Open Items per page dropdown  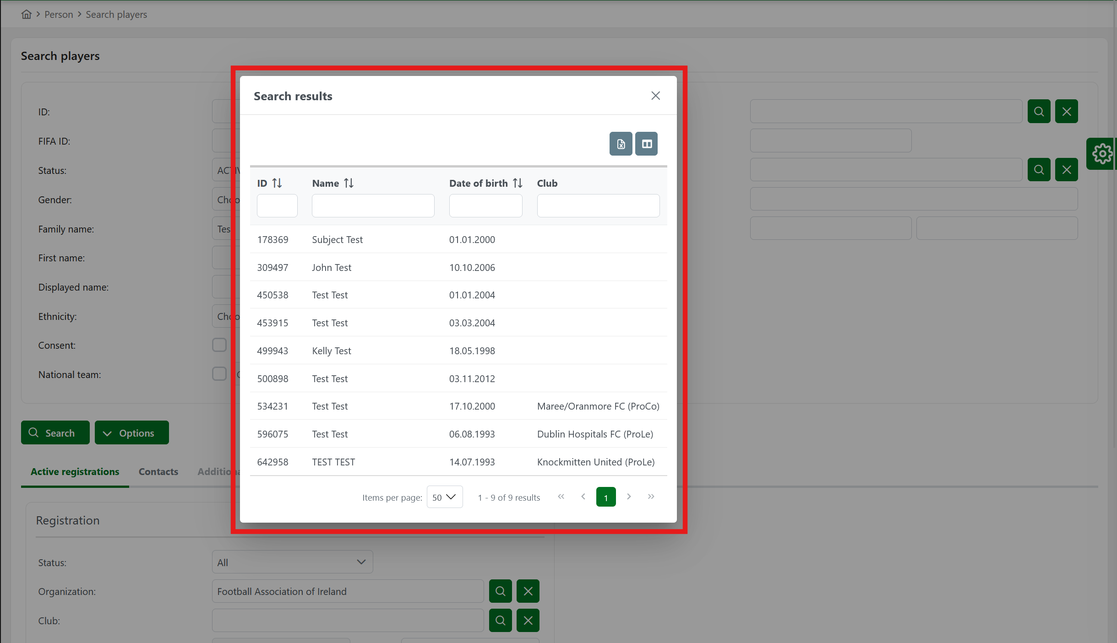click(x=444, y=497)
